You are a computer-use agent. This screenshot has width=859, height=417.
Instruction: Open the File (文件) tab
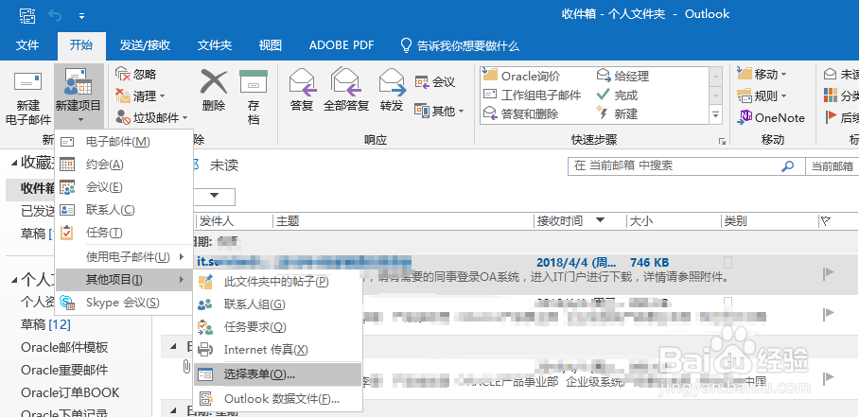pos(27,45)
